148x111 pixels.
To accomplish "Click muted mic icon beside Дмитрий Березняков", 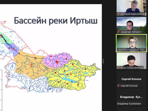I will point(118,14).
